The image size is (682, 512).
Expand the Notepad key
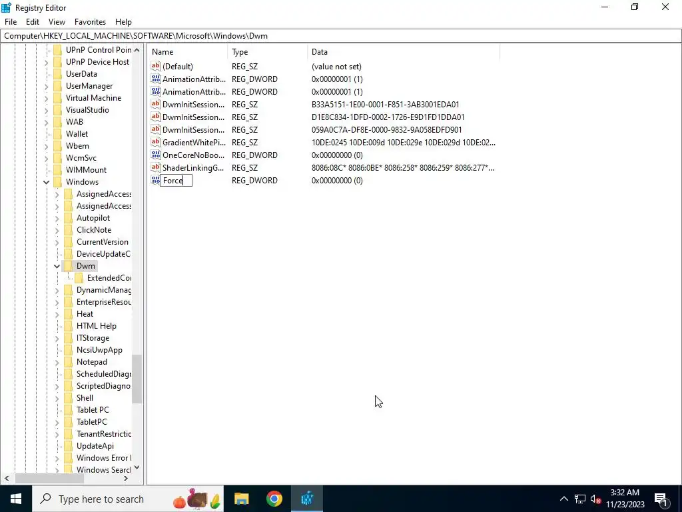(57, 362)
